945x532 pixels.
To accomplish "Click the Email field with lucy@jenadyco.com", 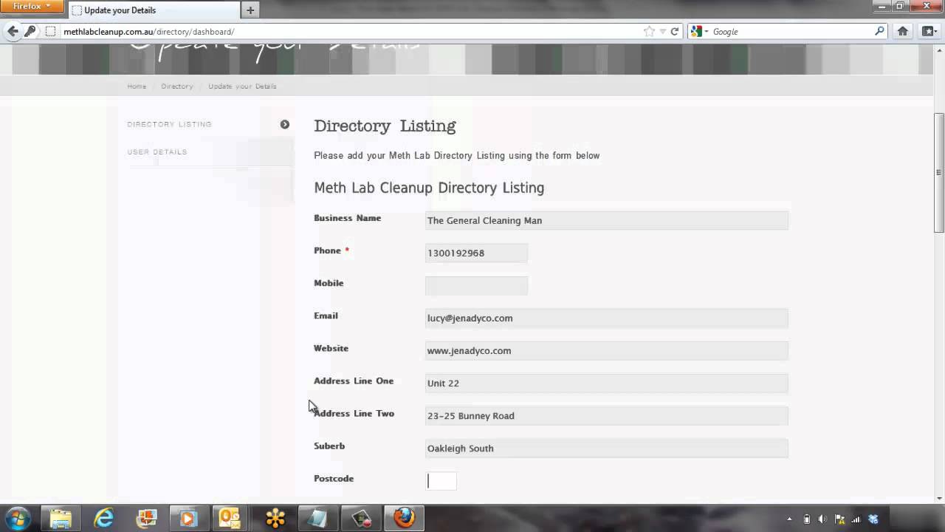I will click(x=606, y=318).
